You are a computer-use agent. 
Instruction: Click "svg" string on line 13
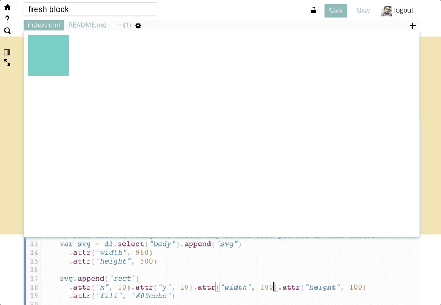(x=227, y=244)
